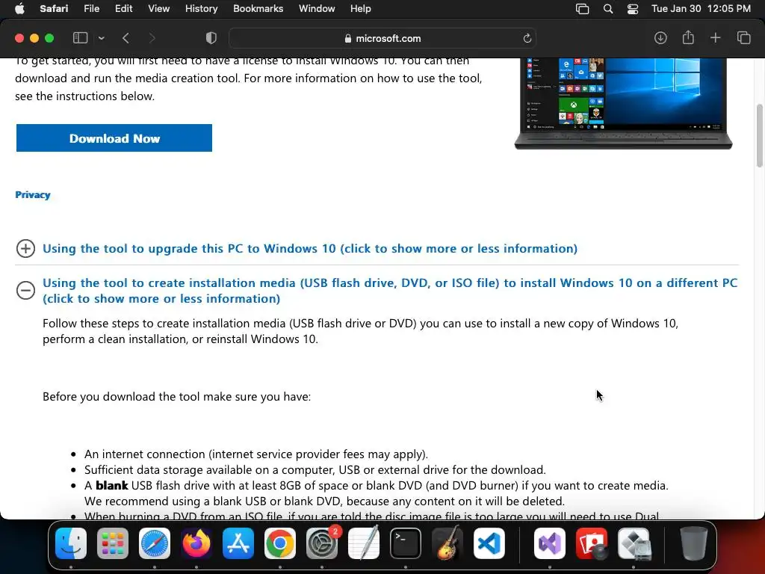Image resolution: width=765 pixels, height=574 pixels.
Task: Open the Privacy link
Action: [x=33, y=195]
